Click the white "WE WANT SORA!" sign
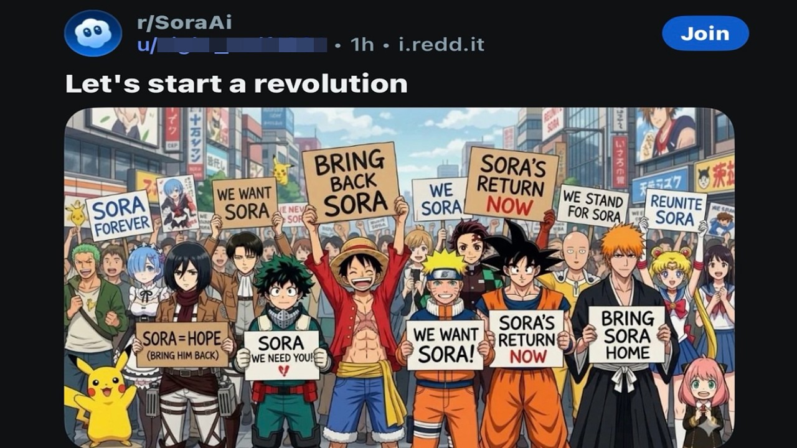Image resolution: width=797 pixels, height=448 pixels. click(445, 345)
